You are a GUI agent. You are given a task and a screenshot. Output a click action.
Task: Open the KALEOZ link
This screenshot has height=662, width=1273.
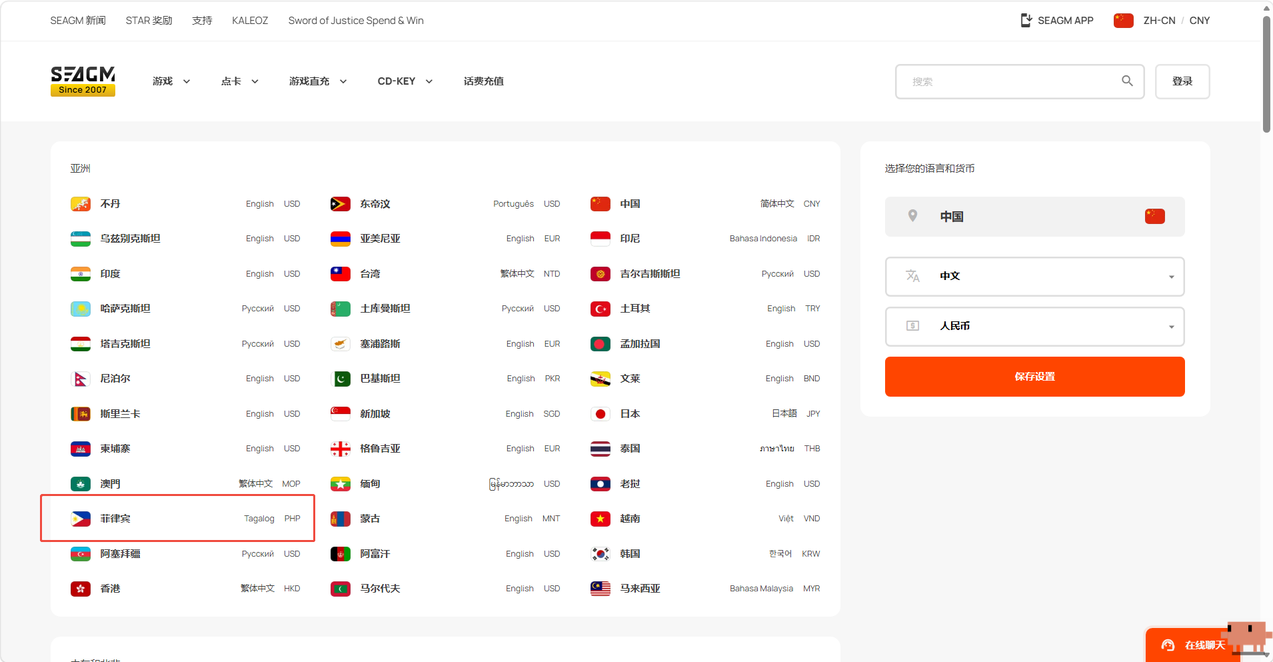250,21
